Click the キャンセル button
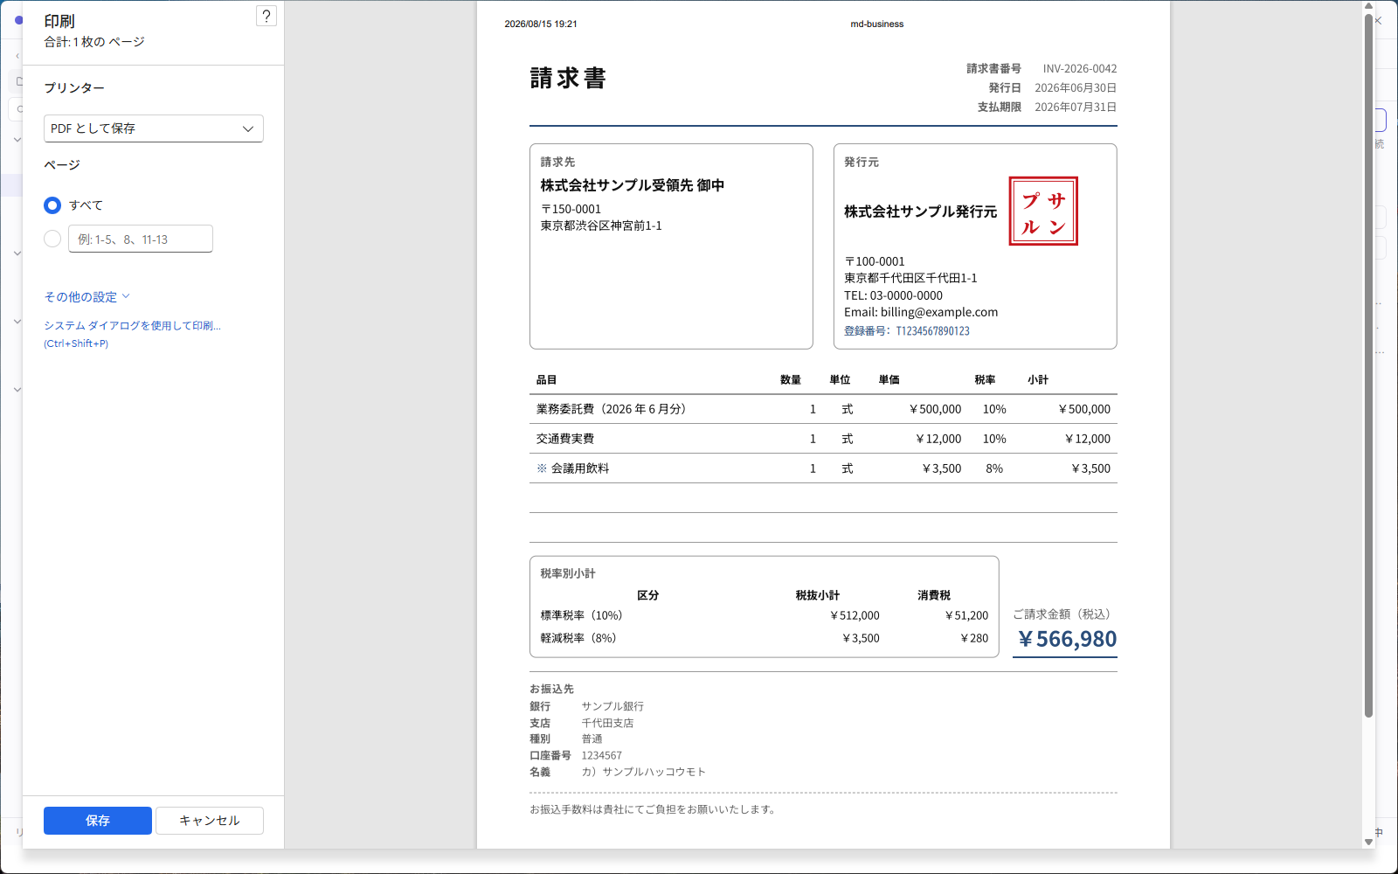The image size is (1398, 874). tap(210, 821)
